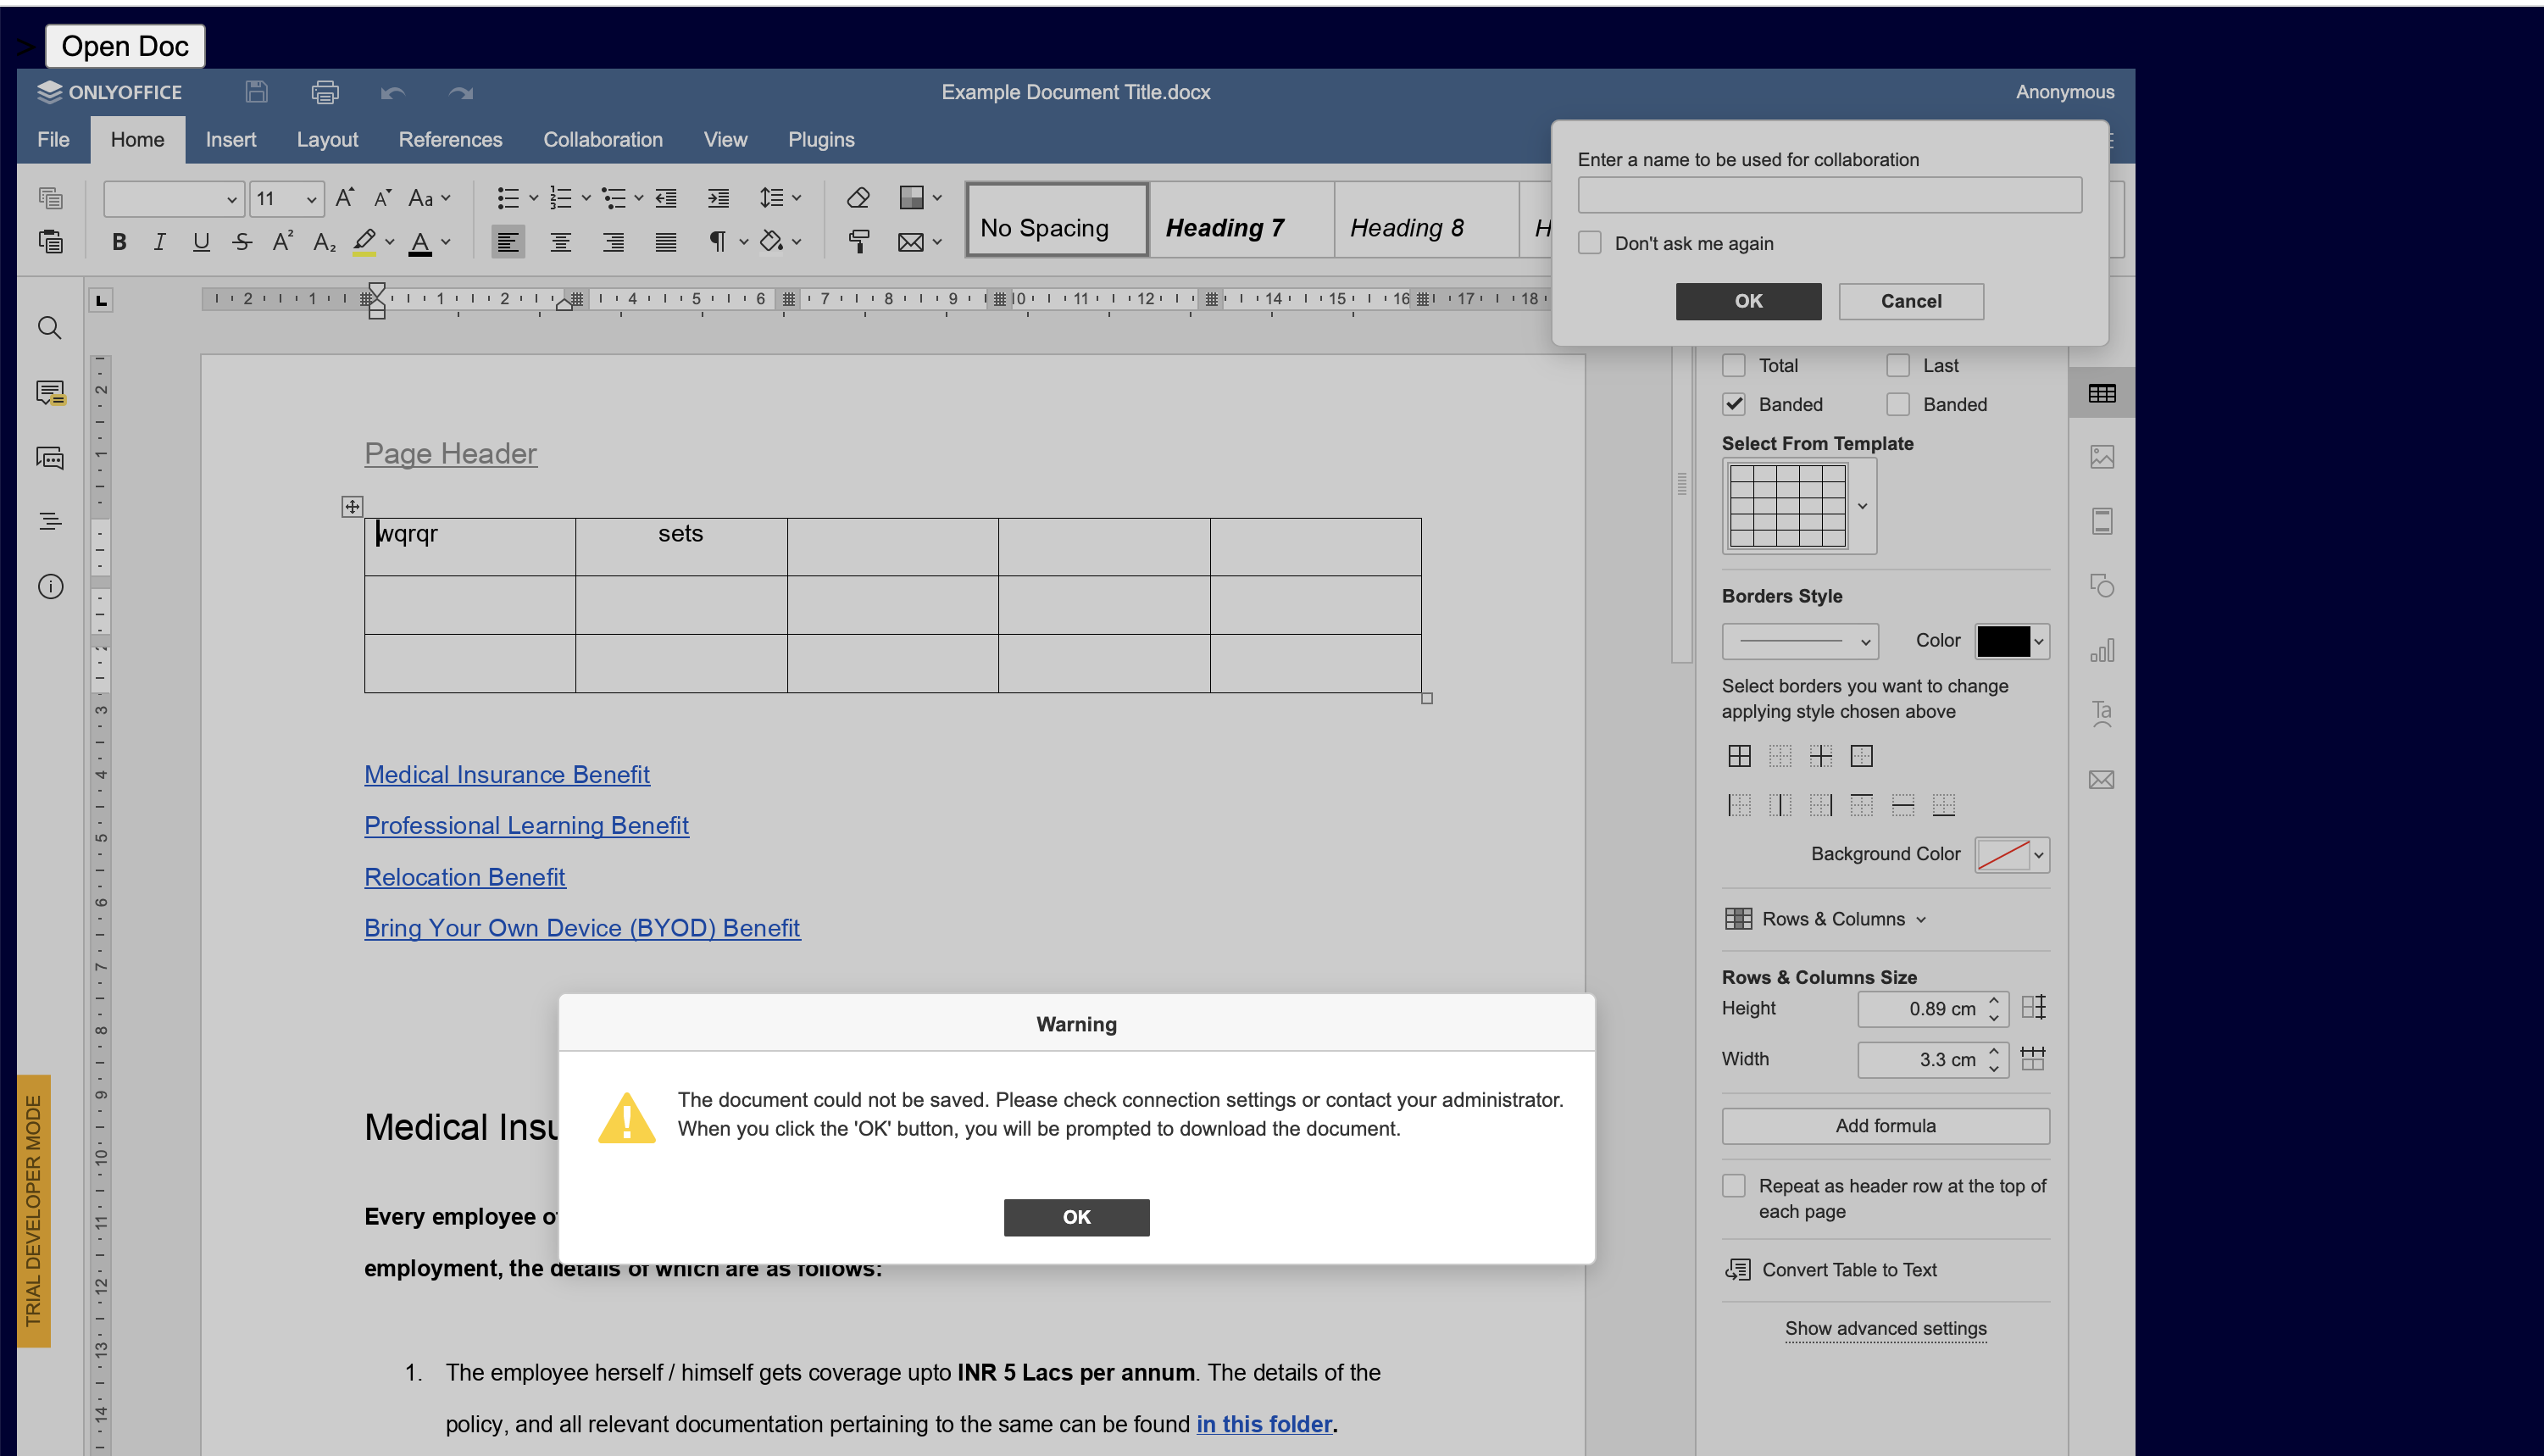This screenshot has width=2544, height=1456.
Task: Open Shape settings in right sidebar
Action: (x=2101, y=586)
